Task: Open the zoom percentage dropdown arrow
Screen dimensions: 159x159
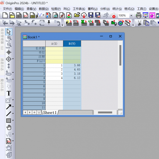Action: click(x=131, y=16)
